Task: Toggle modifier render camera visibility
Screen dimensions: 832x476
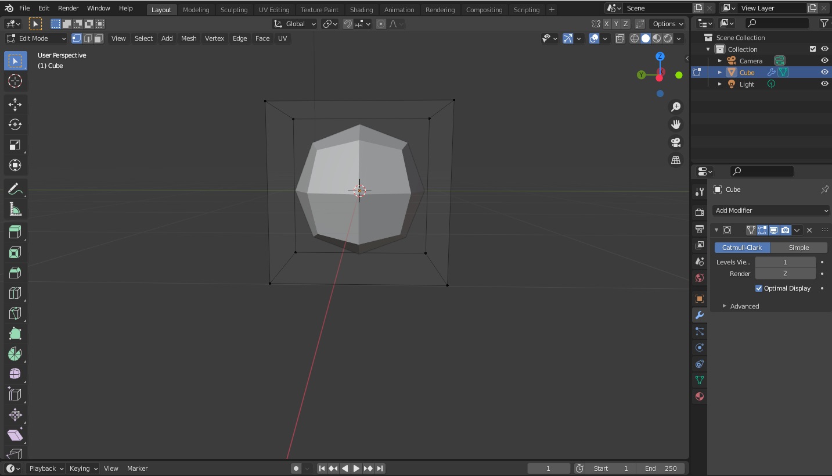Action: [786, 230]
